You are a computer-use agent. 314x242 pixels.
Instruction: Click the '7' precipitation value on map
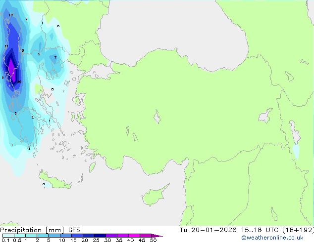55,57
